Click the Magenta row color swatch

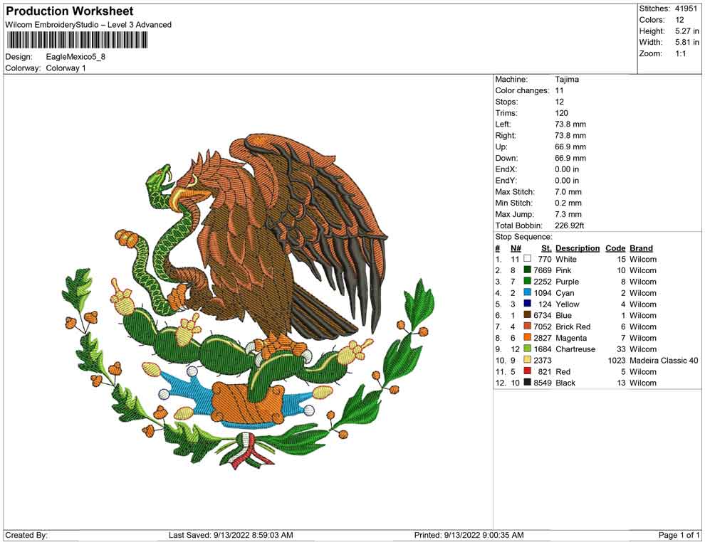coord(528,337)
